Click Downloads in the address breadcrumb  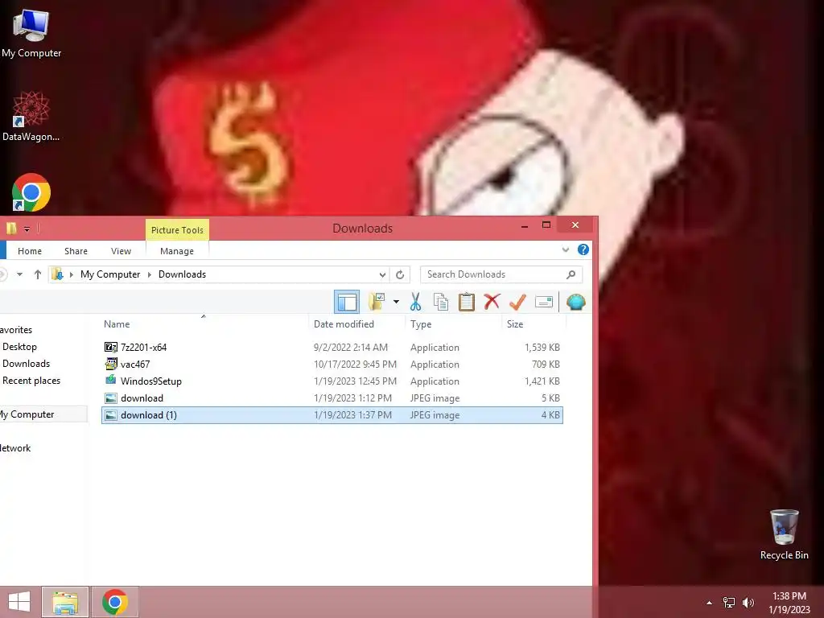click(x=183, y=274)
